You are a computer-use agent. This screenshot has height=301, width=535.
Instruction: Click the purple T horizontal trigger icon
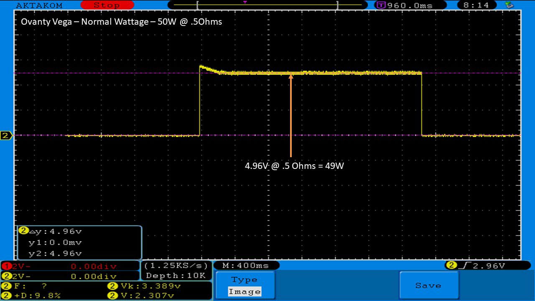tap(381, 5)
